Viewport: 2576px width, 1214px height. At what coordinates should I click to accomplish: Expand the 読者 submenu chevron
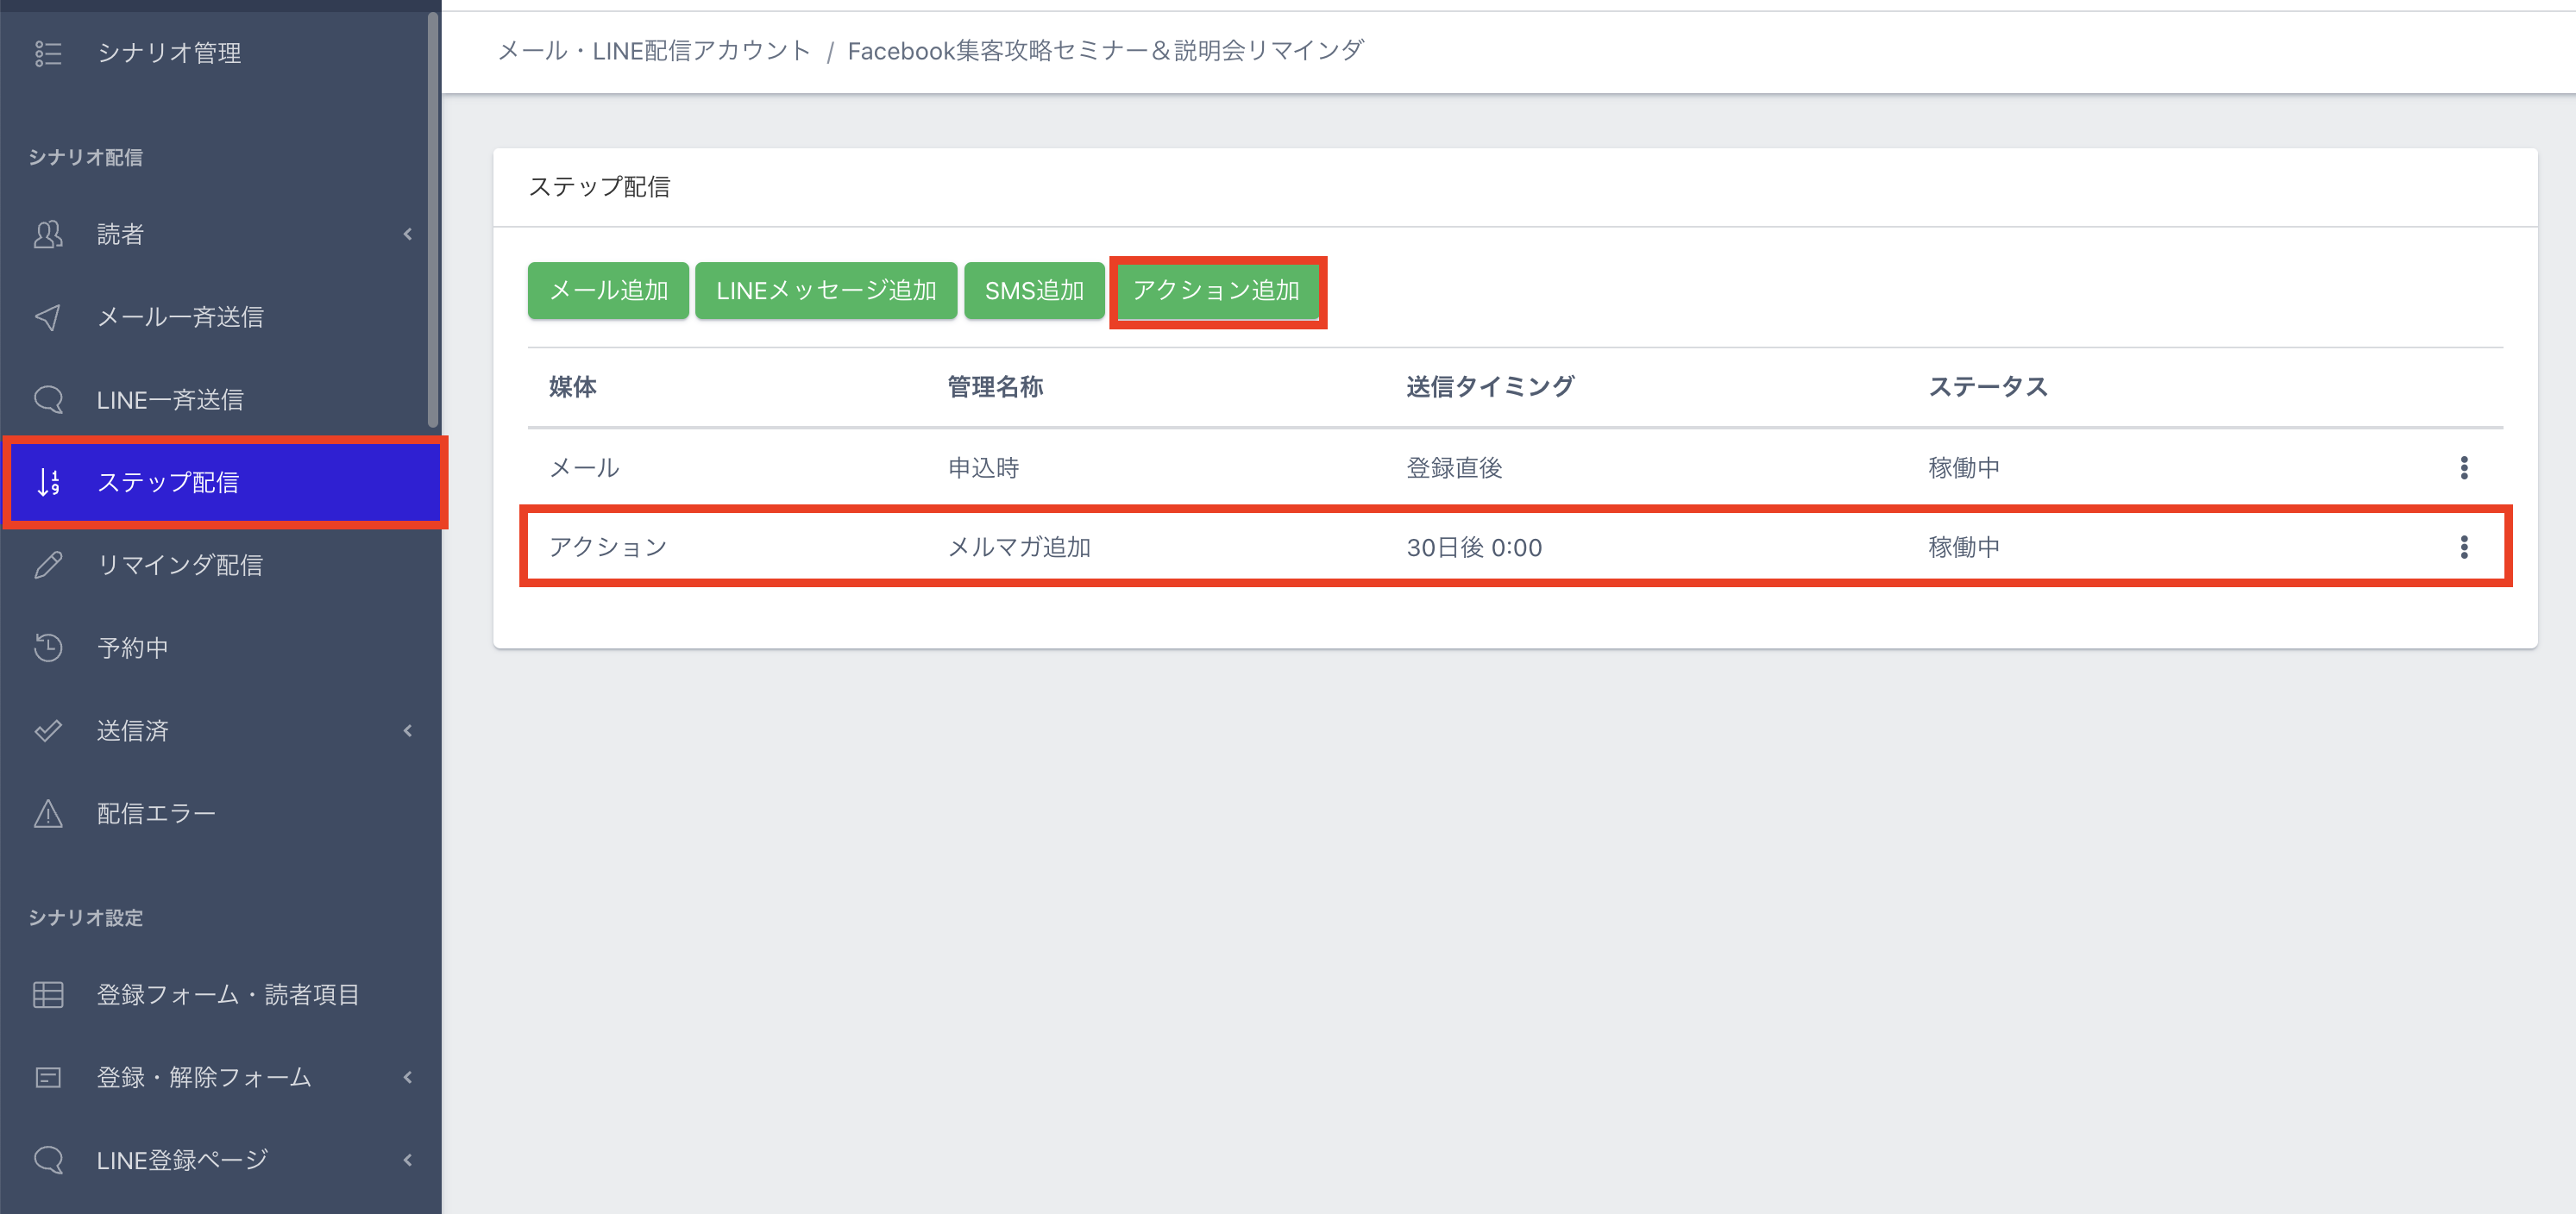(x=408, y=235)
